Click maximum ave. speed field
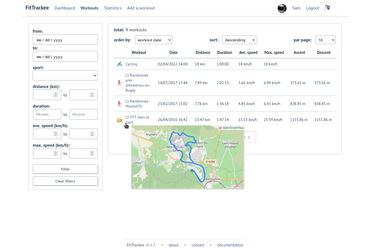The image size is (370, 249). 83,134
